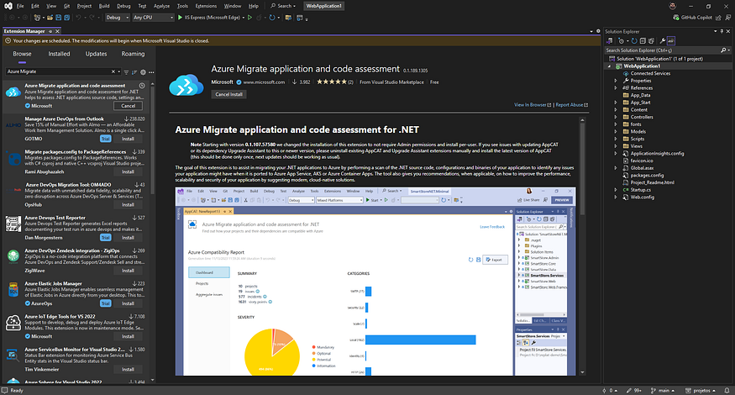Click the account avatar in title bar
The image size is (735, 395).
point(673,6)
